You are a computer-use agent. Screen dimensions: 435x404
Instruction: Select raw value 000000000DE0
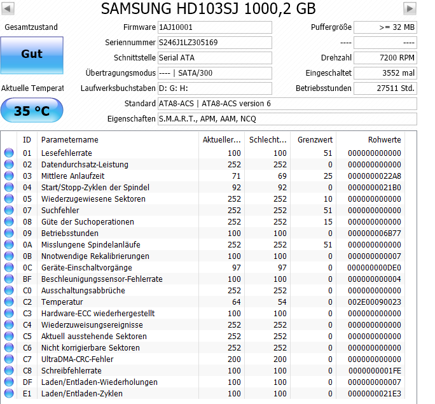tap(374, 267)
